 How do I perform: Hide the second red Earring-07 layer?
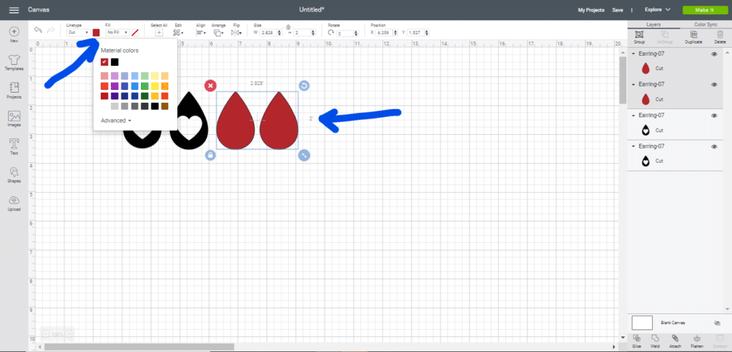pyautogui.click(x=714, y=85)
